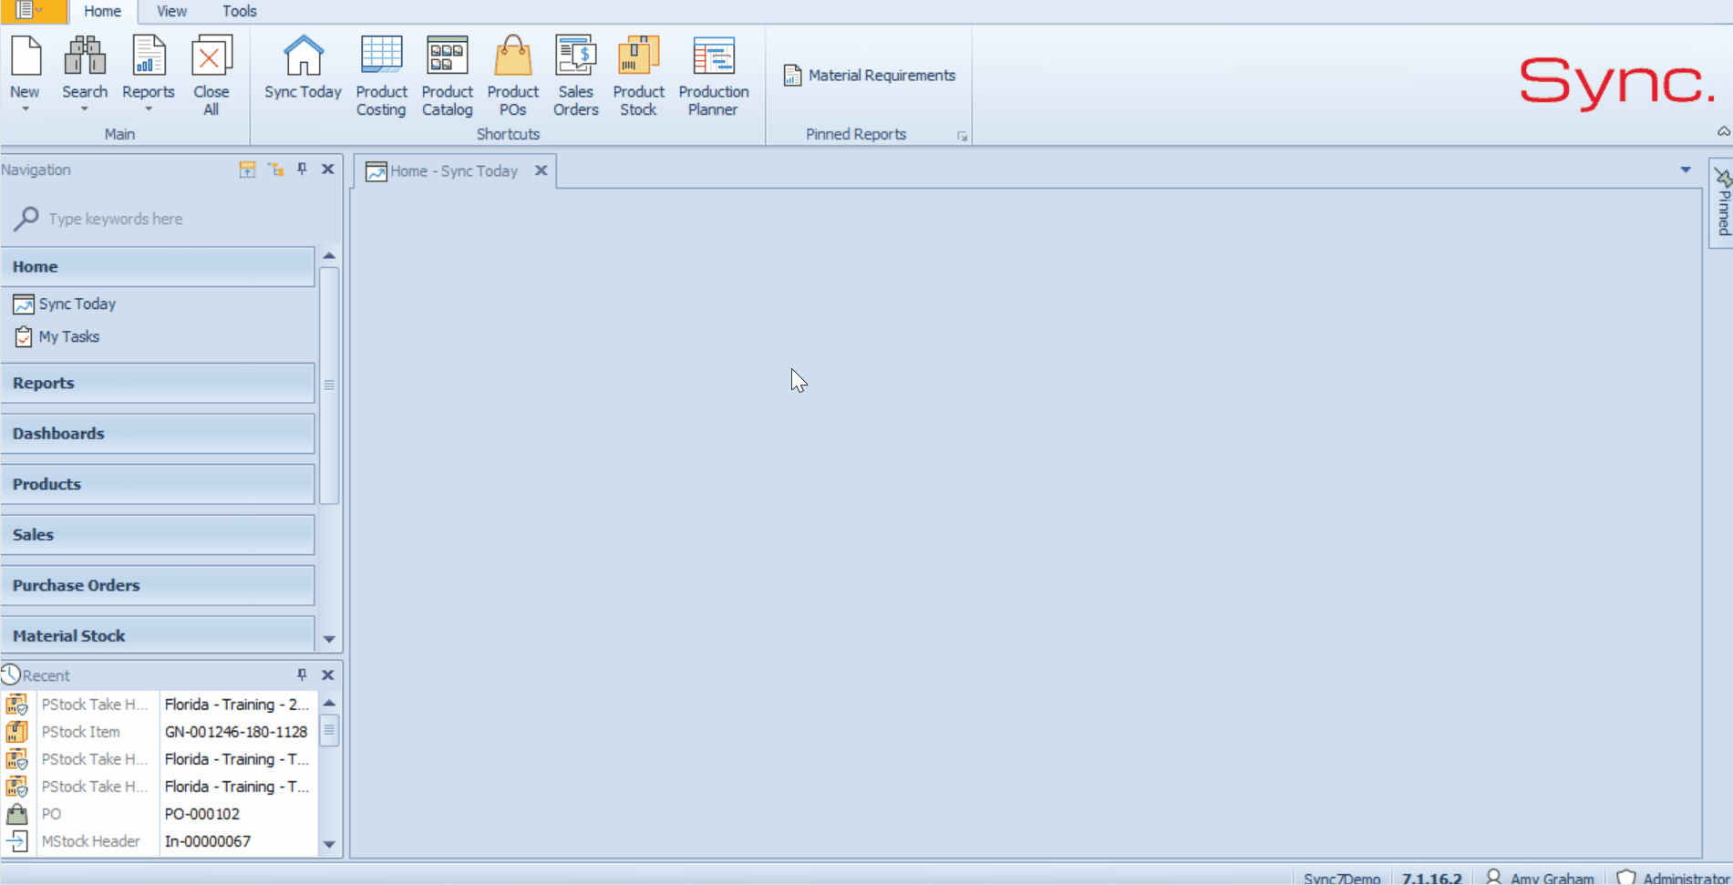Open the Product Catalog shortcut
The image size is (1733, 885).
click(447, 77)
